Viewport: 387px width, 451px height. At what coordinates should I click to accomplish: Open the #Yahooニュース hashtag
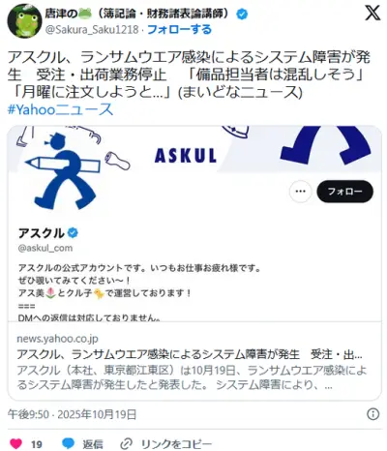point(60,109)
